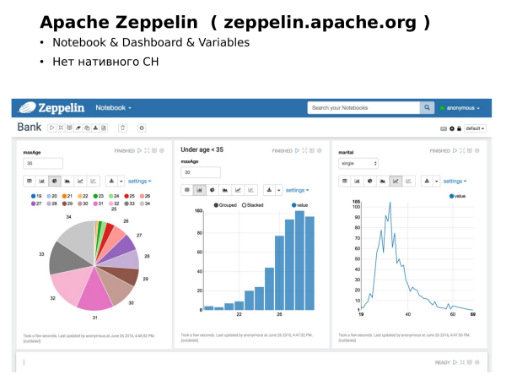506x380 pixels.
Task: Switch first paragraph to table view
Action: pyautogui.click(x=29, y=181)
